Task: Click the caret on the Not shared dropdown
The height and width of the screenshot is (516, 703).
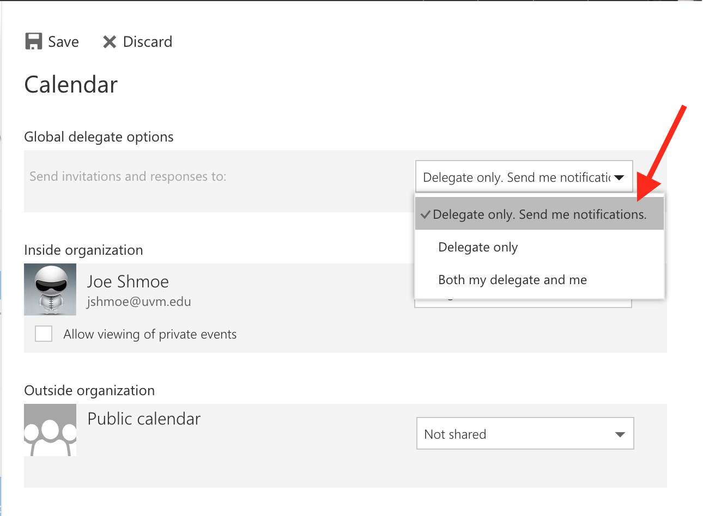Action: 620,434
